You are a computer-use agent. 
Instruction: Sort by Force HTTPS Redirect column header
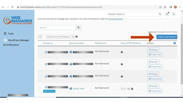130,43
